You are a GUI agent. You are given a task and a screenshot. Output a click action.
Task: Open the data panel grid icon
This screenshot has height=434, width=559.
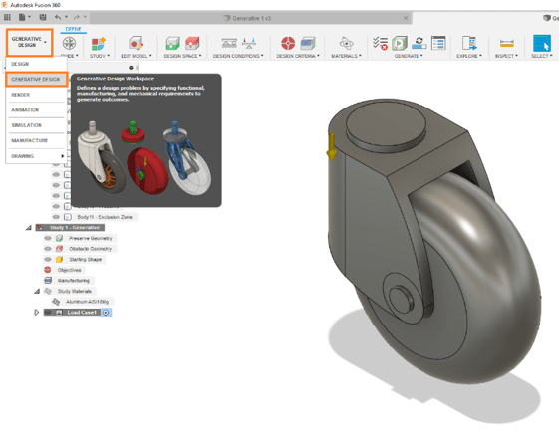point(7,17)
